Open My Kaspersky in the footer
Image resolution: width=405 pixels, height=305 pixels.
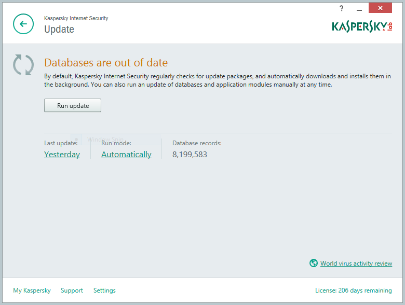point(32,290)
